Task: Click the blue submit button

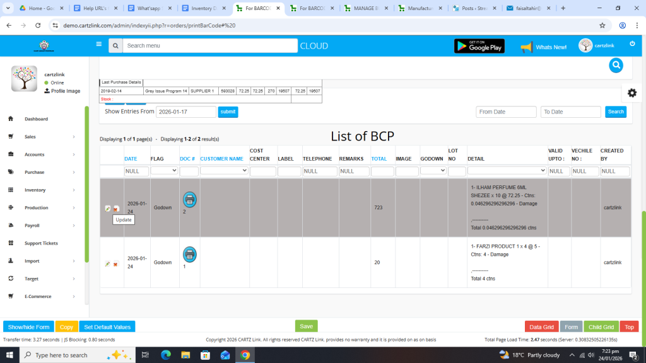Action: pos(228,112)
